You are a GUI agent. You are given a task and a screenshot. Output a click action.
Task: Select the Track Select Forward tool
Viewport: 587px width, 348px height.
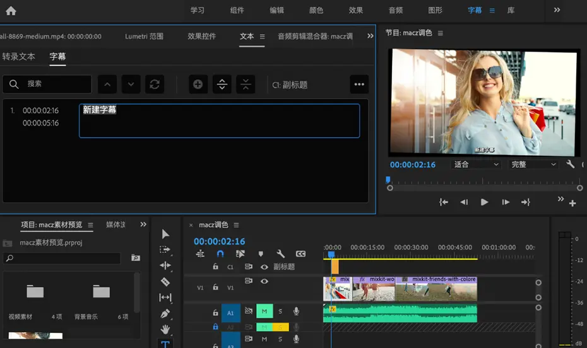point(165,250)
